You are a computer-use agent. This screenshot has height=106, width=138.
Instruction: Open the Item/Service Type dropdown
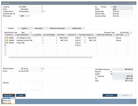pos(31,32)
